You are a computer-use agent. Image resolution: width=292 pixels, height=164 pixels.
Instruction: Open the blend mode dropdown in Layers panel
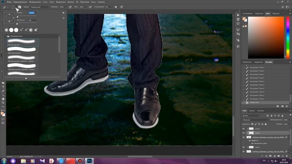(x=255, y=120)
